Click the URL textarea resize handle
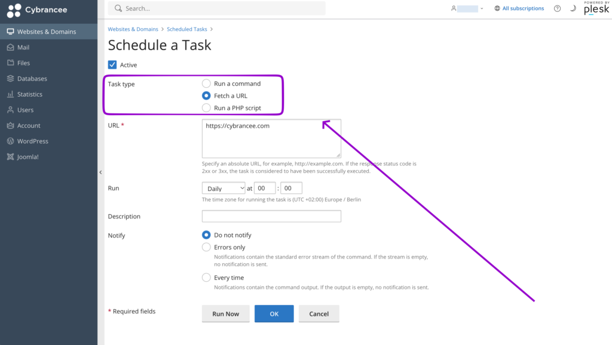 click(x=338, y=155)
